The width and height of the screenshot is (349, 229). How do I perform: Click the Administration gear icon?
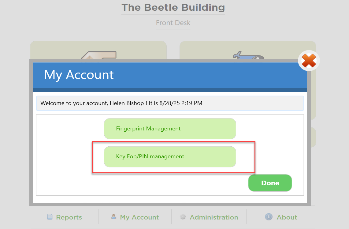click(x=183, y=217)
